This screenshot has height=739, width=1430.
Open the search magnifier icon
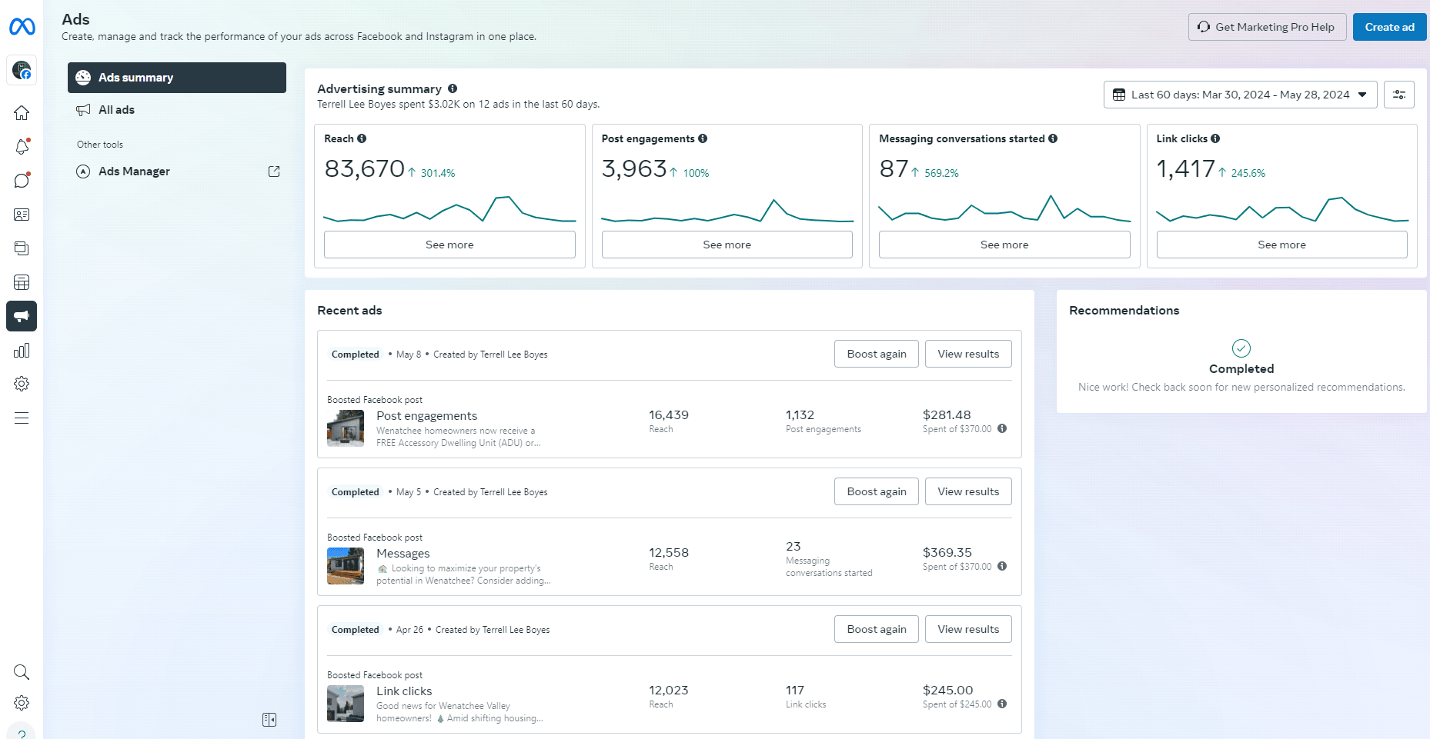point(22,672)
